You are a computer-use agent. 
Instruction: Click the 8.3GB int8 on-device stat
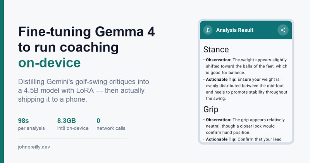pos(73,124)
